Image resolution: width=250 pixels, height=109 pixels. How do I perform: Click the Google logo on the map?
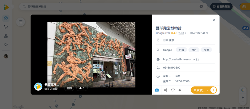pos(19,107)
